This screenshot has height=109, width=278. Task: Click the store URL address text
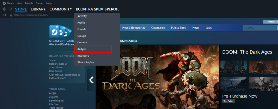[x=31, y=15]
